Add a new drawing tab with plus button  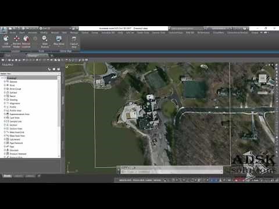(x=52, y=56)
